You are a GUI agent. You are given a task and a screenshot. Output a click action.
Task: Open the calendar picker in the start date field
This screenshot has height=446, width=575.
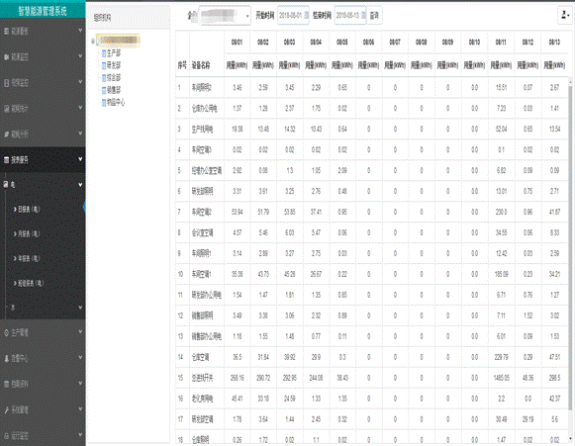(x=307, y=16)
